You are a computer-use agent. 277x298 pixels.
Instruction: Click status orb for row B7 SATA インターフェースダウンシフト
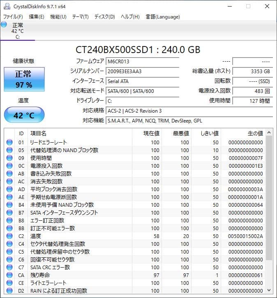9,212
